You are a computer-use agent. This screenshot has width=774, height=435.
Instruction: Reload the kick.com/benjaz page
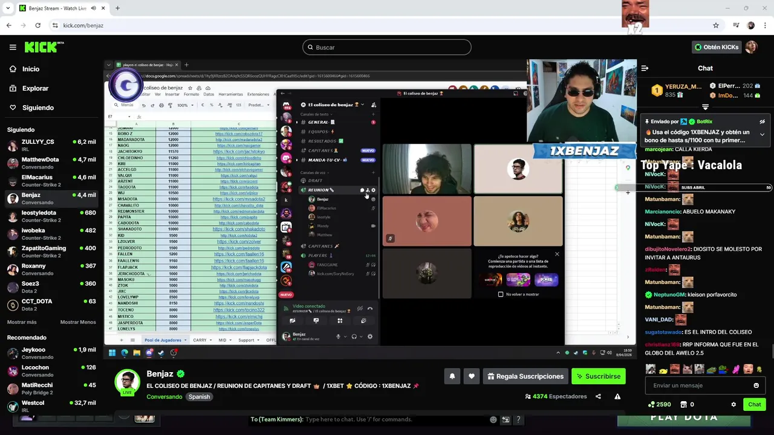coord(37,25)
